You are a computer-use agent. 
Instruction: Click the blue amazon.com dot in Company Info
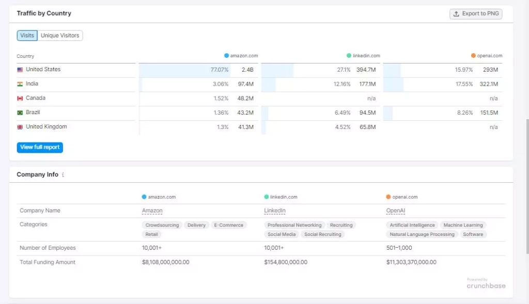pyautogui.click(x=144, y=197)
